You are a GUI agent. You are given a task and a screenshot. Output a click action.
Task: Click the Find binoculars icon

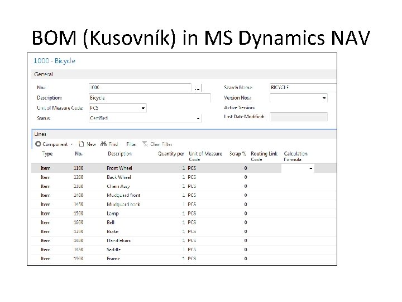coord(104,144)
